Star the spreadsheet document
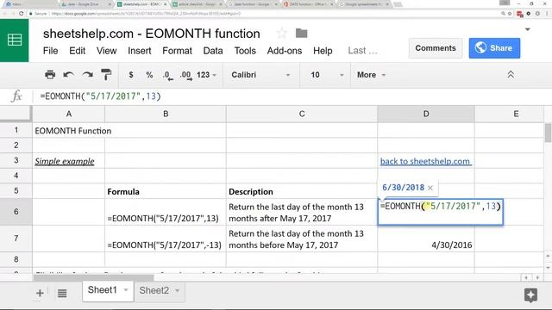 tap(282, 34)
